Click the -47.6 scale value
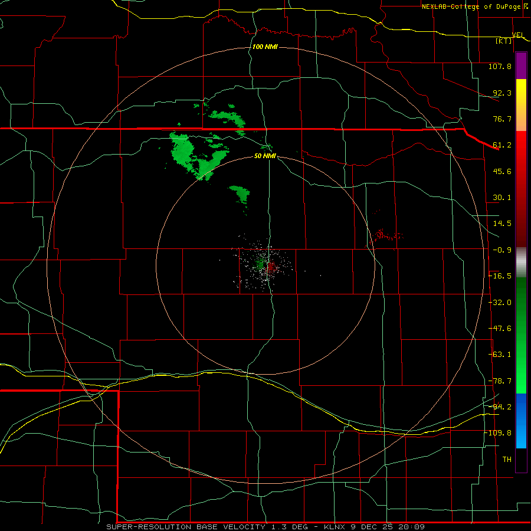Screen dimensions: 531x531 coord(500,329)
